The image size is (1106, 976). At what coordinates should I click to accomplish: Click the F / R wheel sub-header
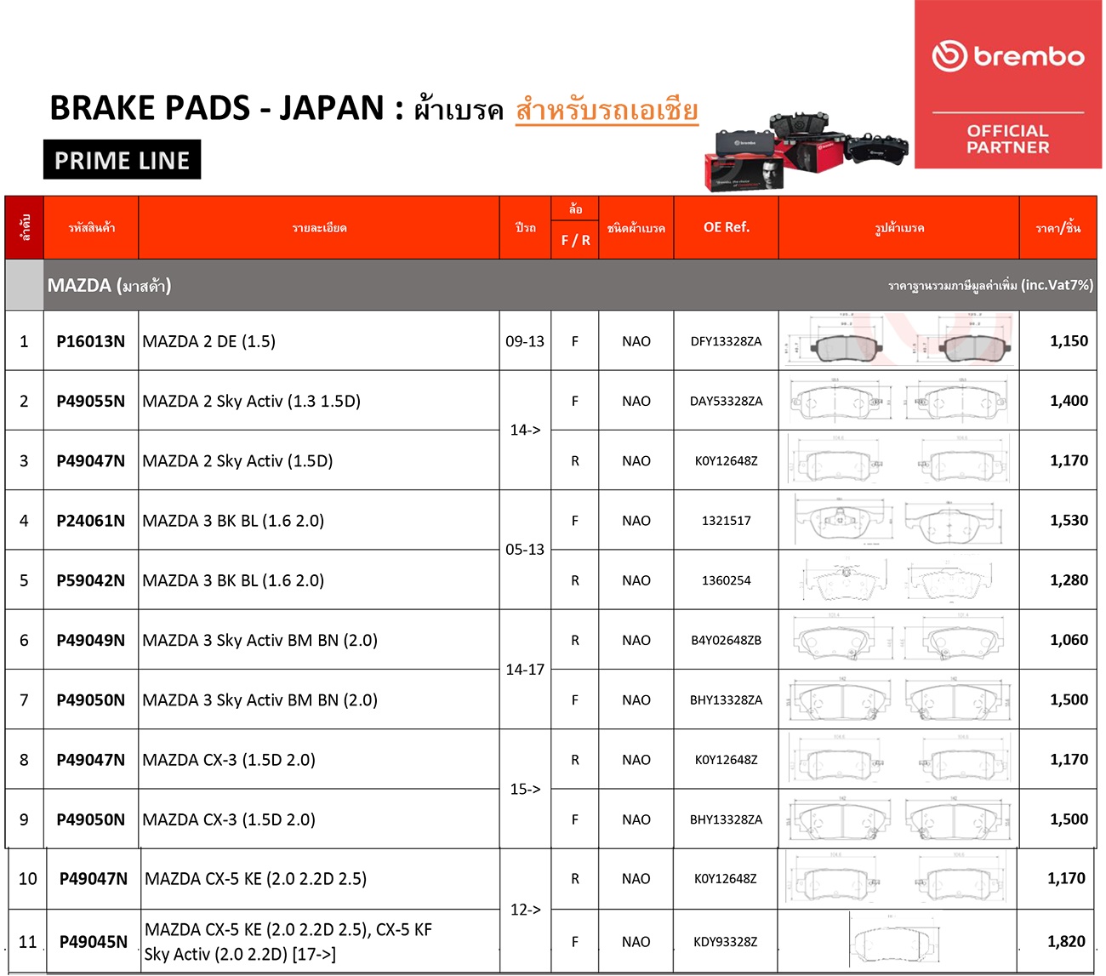[575, 241]
